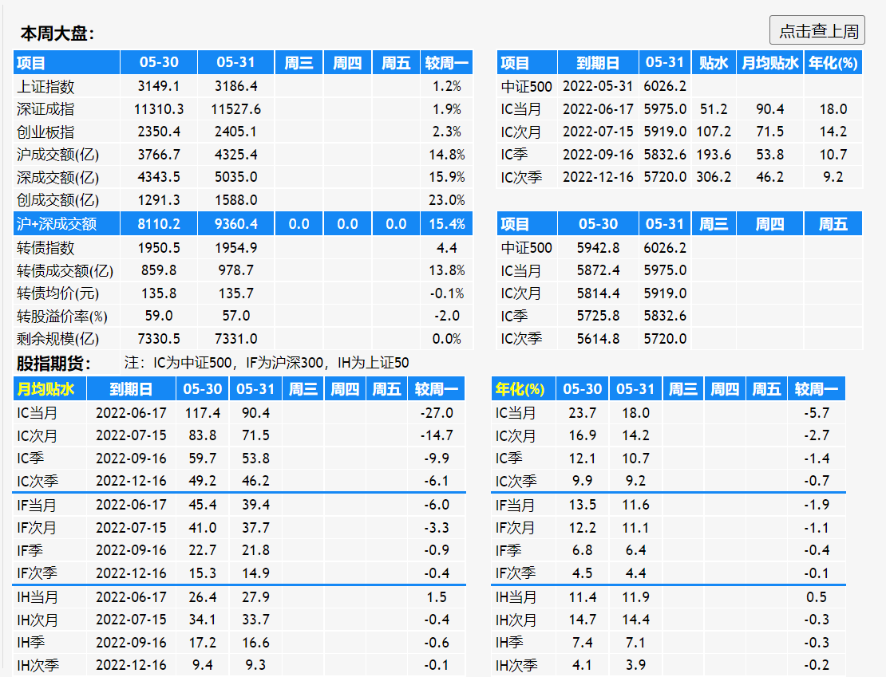Click IC当月 年化 05-30 value 23.7
The width and height of the screenshot is (886, 677).
pos(582,413)
